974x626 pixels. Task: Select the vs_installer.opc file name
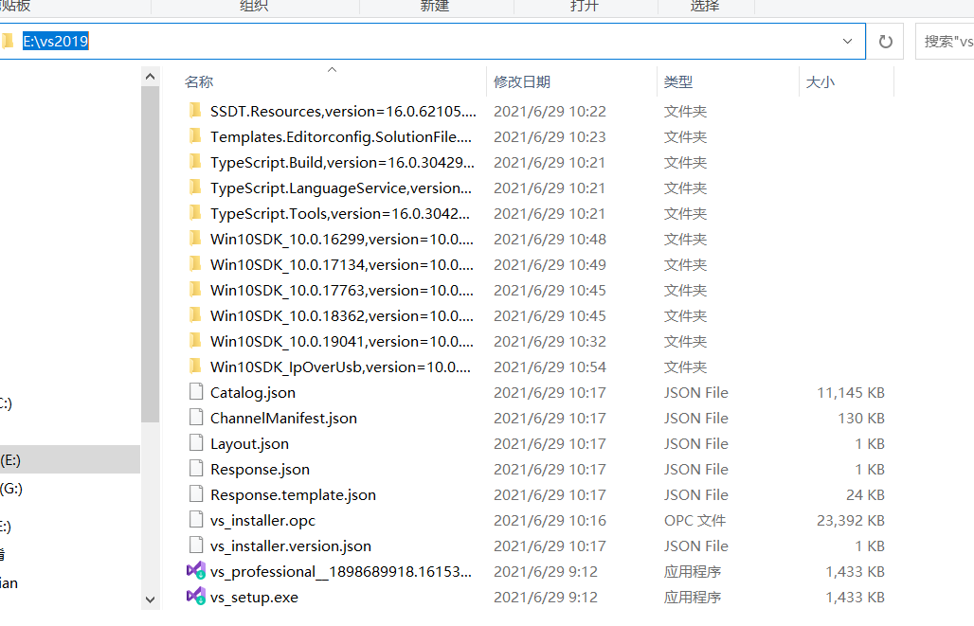[x=262, y=520]
